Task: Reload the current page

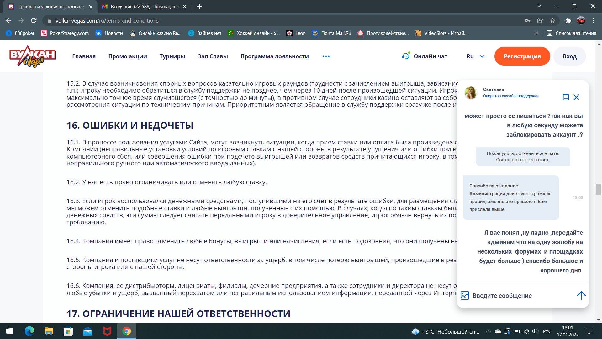Action: pyautogui.click(x=34, y=21)
